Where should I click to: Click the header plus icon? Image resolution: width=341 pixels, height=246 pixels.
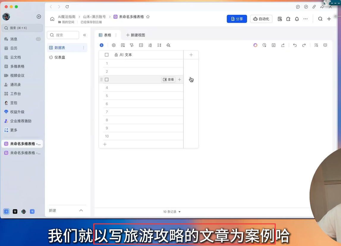(x=329, y=19)
